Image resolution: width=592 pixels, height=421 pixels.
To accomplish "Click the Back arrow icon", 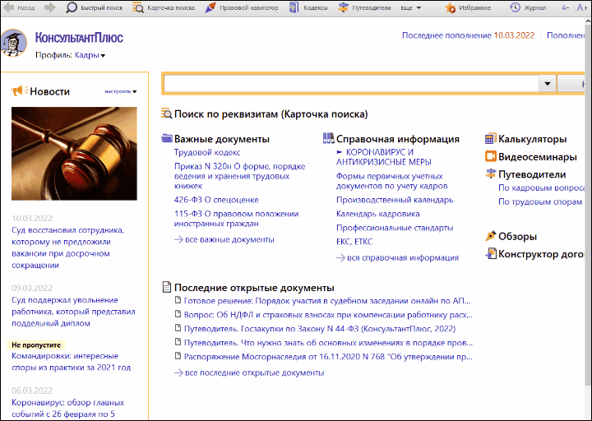I will pyautogui.click(x=8, y=7).
